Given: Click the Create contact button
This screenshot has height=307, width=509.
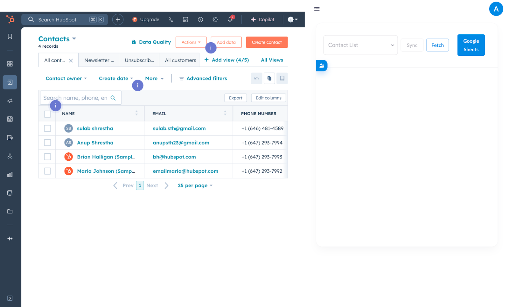Looking at the screenshot, I should [267, 42].
